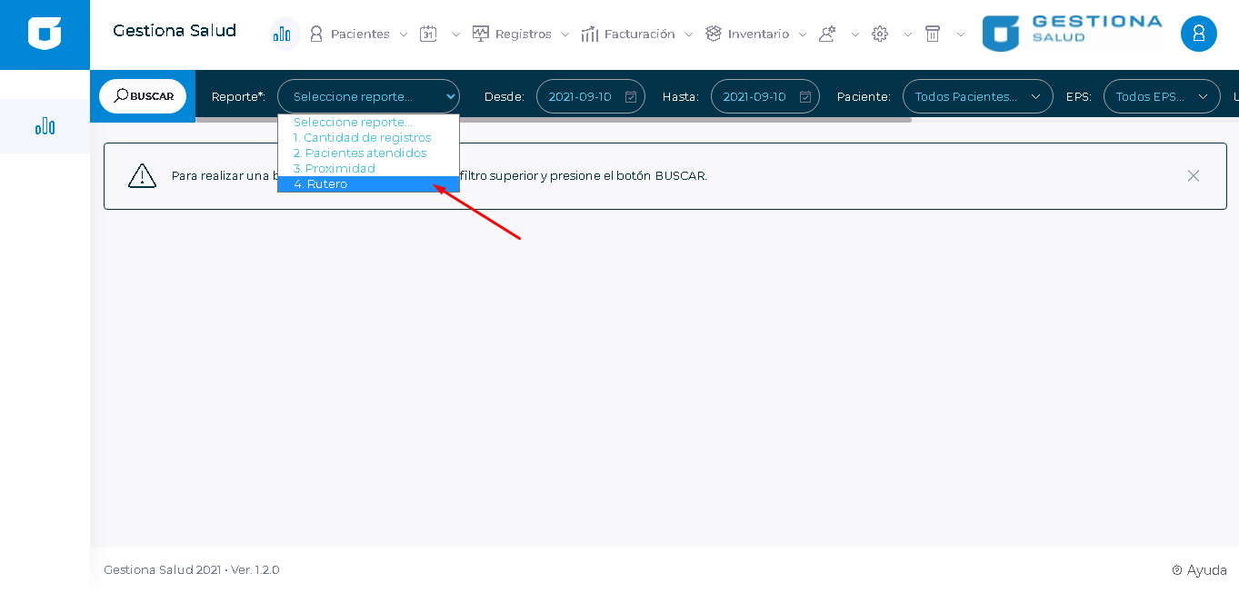Select the sidebar bar chart icon
1239x593 pixels.
(45, 126)
